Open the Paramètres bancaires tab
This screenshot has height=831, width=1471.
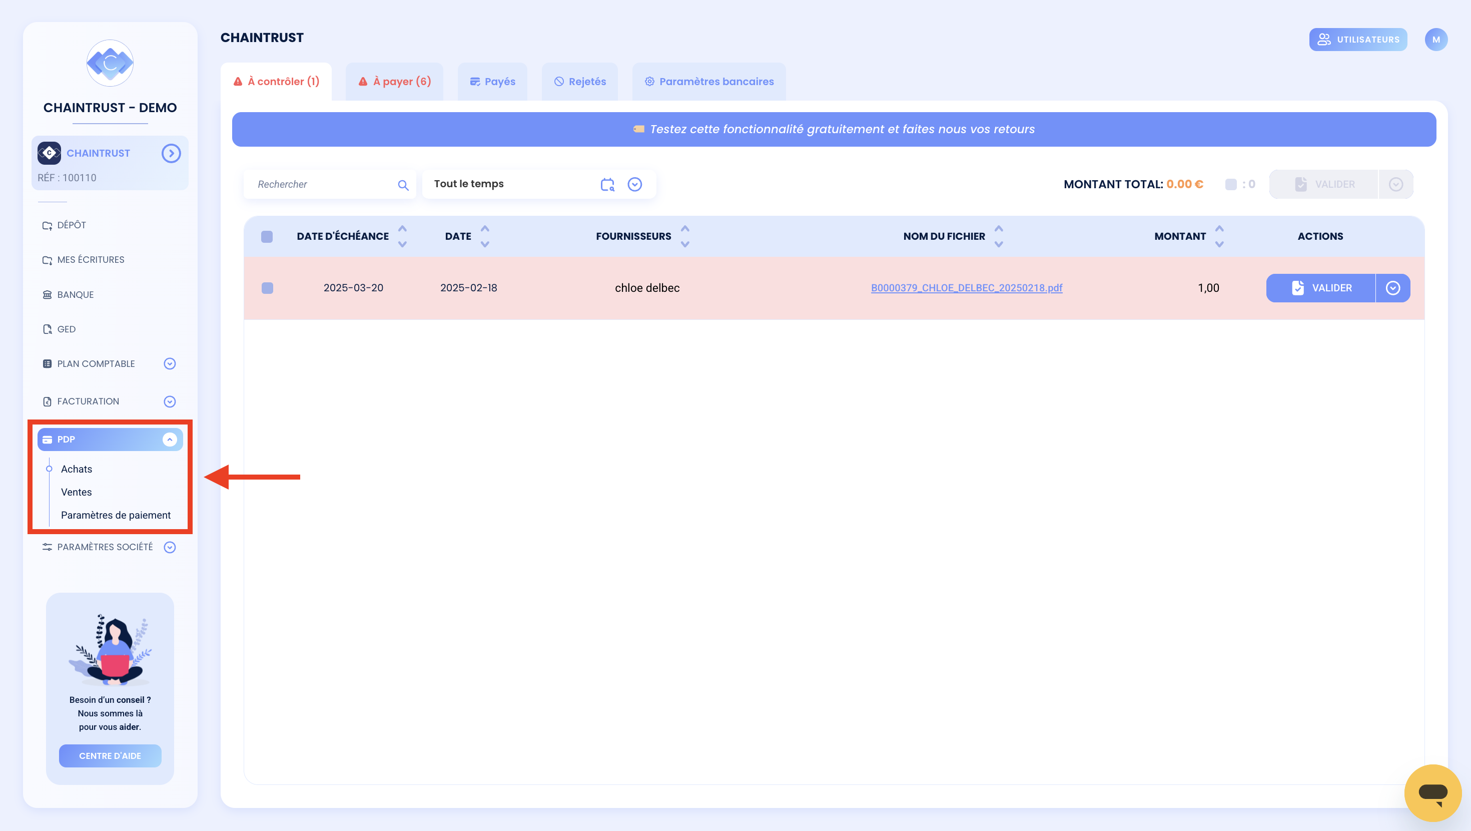tap(708, 81)
